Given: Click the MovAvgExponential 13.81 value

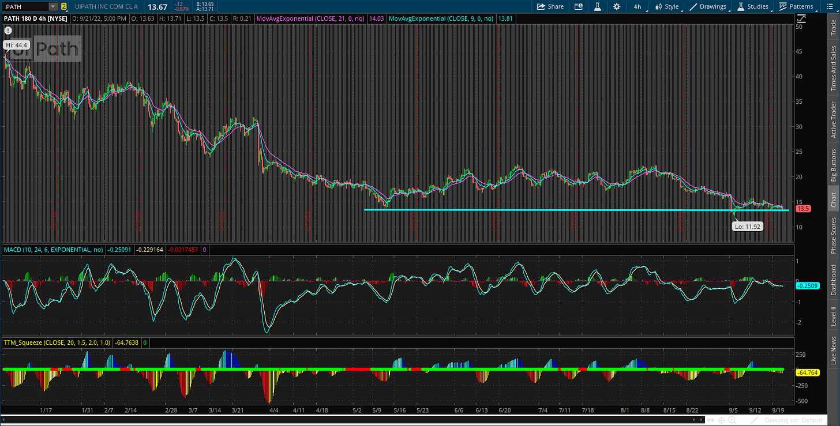Looking at the screenshot, I should (505, 18).
